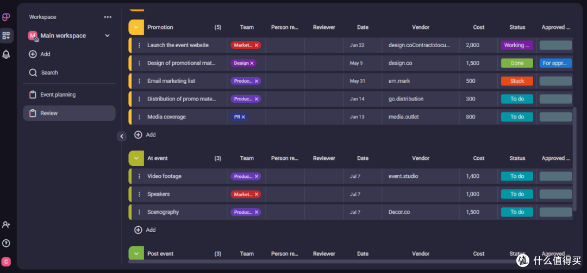Open the help question mark icon

click(x=6, y=243)
